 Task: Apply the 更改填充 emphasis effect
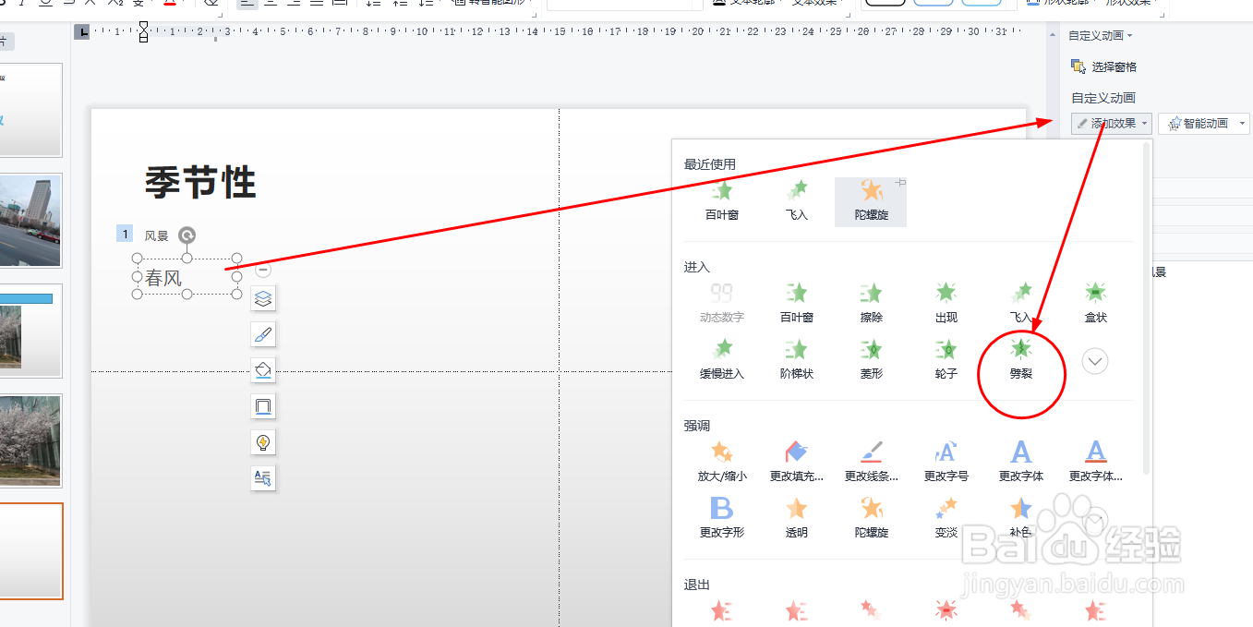[796, 462]
